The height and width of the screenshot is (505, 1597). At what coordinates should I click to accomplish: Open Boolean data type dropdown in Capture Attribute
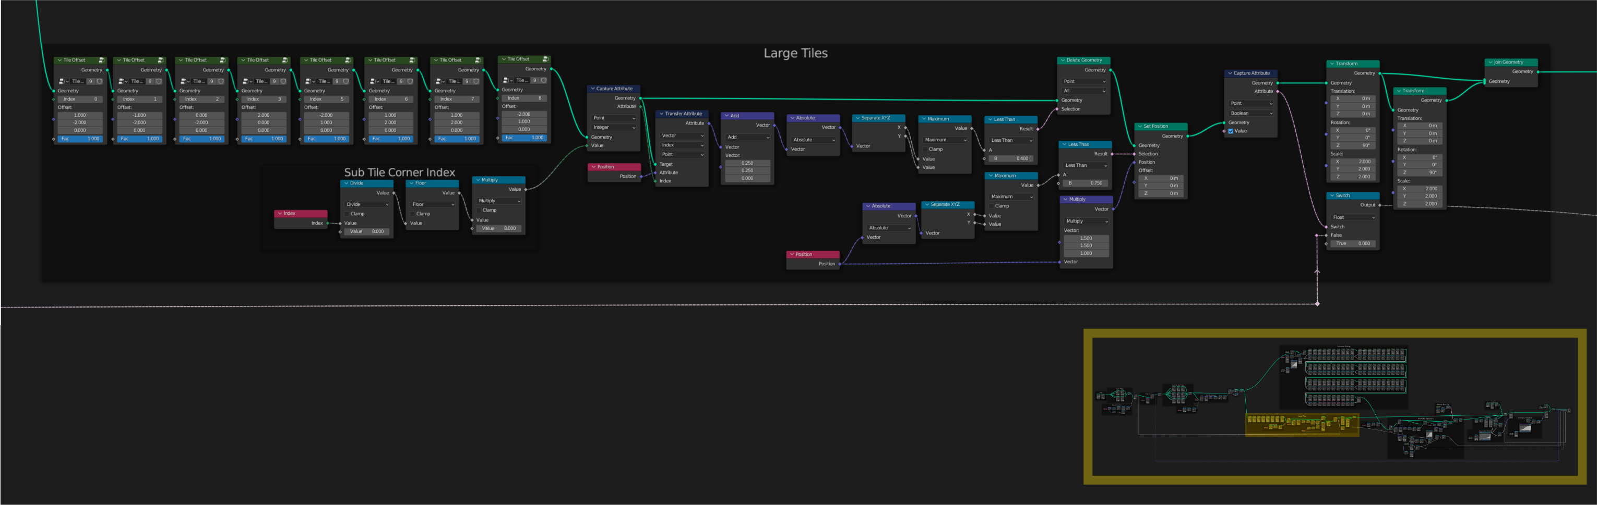click(1251, 113)
